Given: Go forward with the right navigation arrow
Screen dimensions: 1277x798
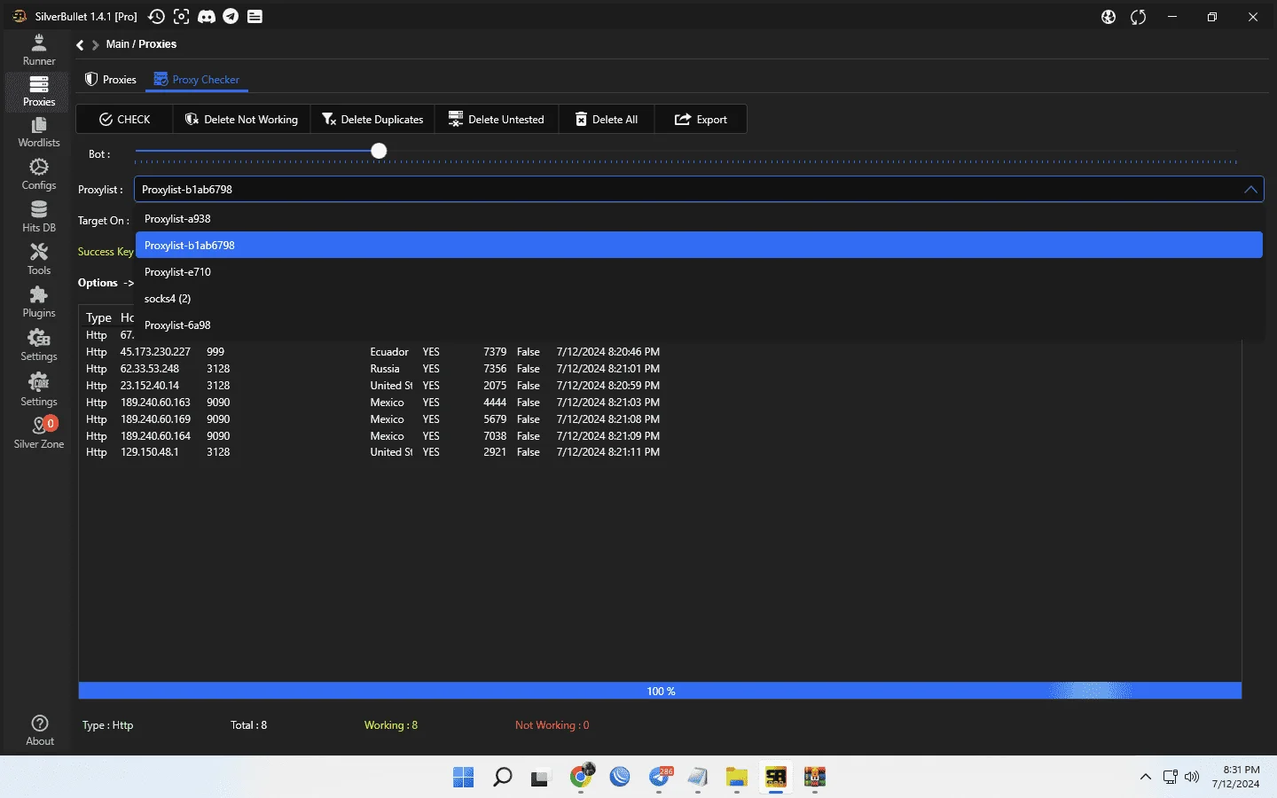Looking at the screenshot, I should (x=95, y=44).
